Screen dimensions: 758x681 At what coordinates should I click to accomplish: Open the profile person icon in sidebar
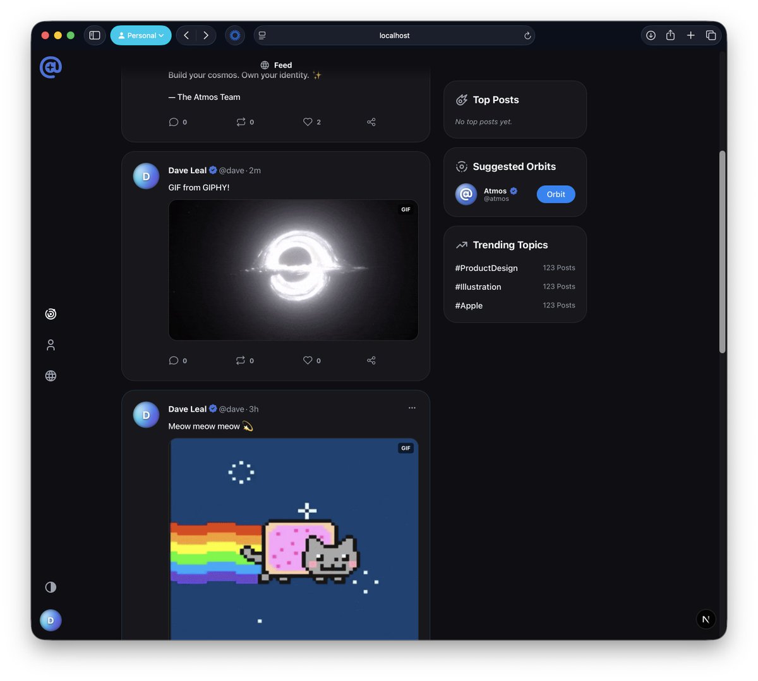pos(51,345)
